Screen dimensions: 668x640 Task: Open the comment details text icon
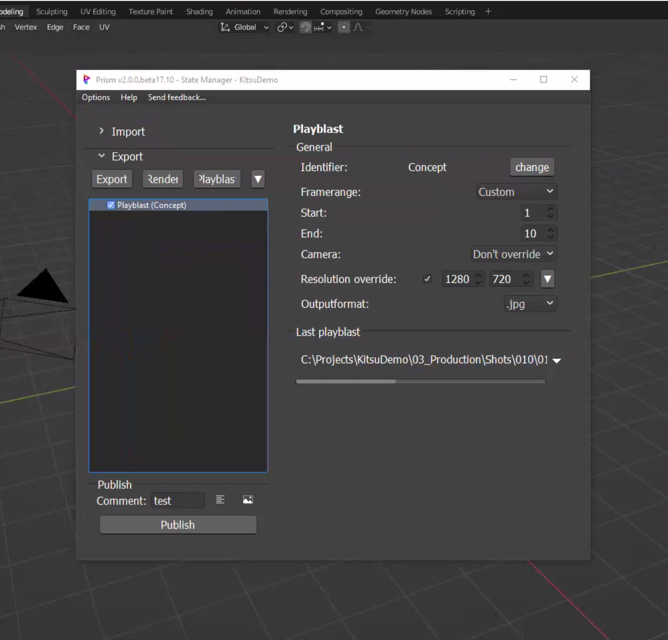click(x=220, y=500)
